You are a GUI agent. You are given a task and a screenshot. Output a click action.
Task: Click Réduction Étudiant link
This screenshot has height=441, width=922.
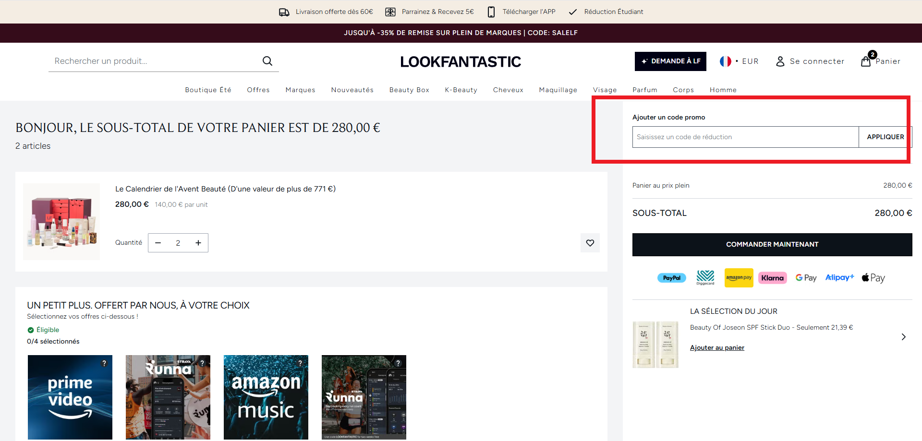tap(614, 12)
